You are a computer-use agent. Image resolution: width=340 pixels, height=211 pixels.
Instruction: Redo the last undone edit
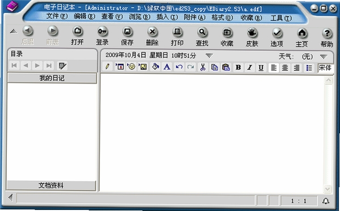[191, 67]
